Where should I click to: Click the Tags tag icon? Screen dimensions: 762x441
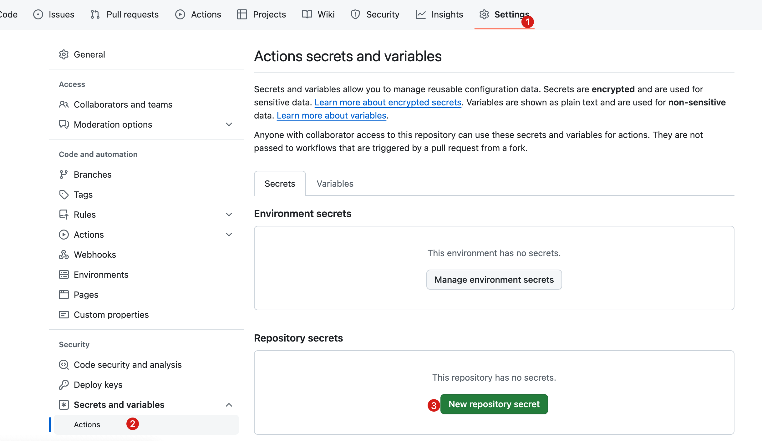click(x=64, y=195)
